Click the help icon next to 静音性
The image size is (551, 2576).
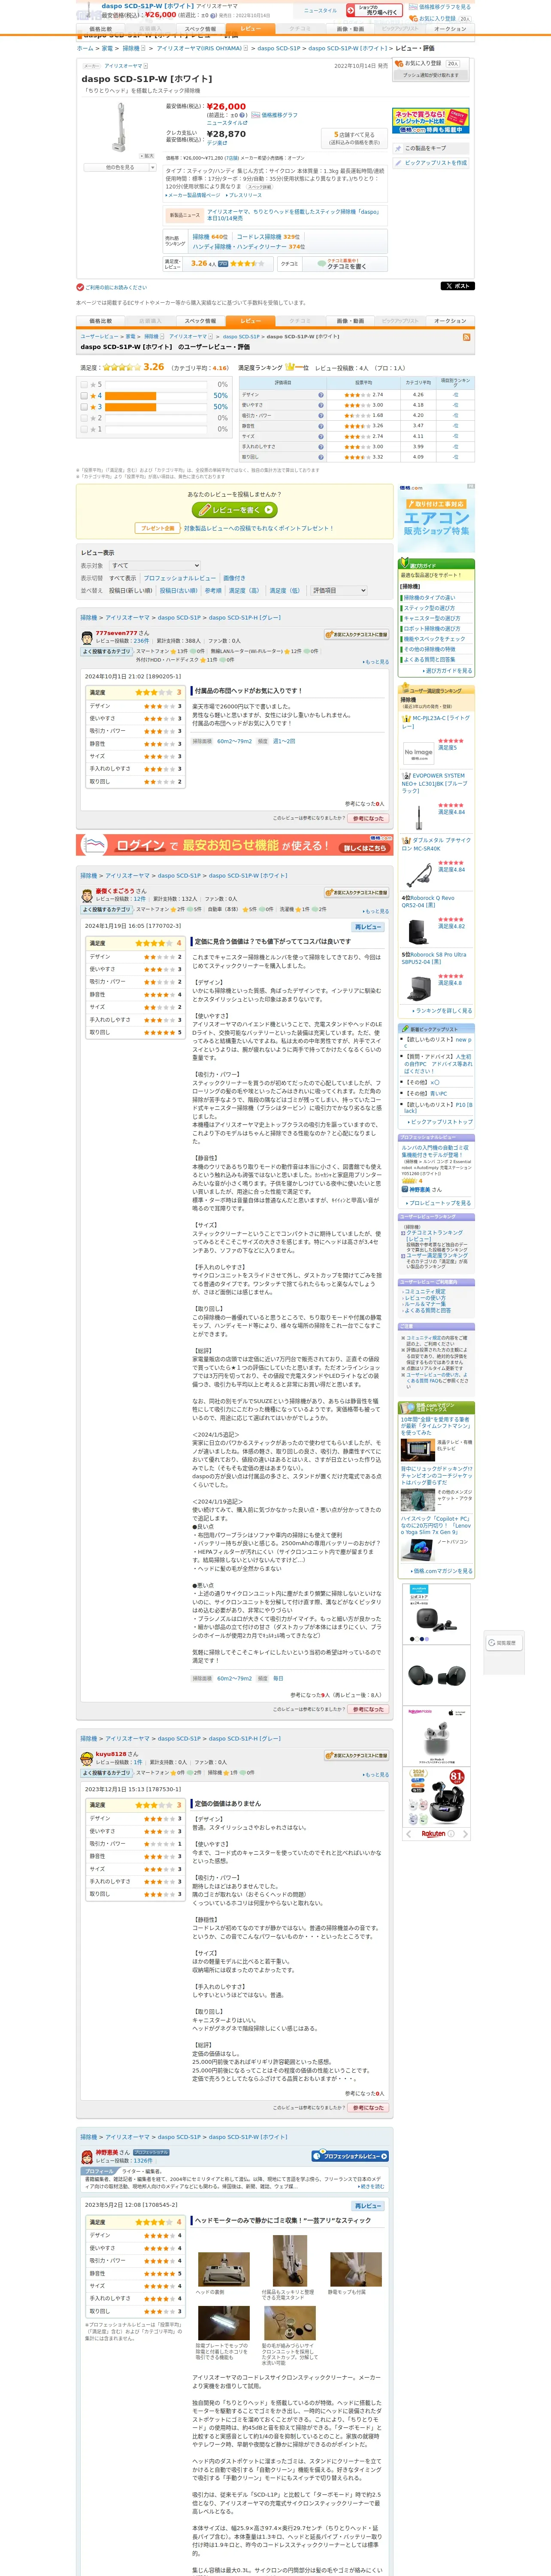click(x=321, y=426)
